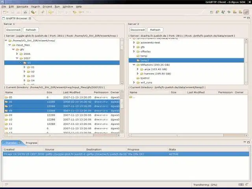252x189 pixels.
Task: Select the Transfer tab
Action: click(11, 143)
